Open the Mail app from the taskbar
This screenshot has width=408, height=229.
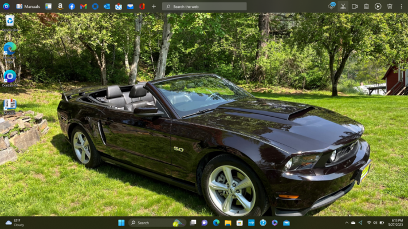click(287, 223)
